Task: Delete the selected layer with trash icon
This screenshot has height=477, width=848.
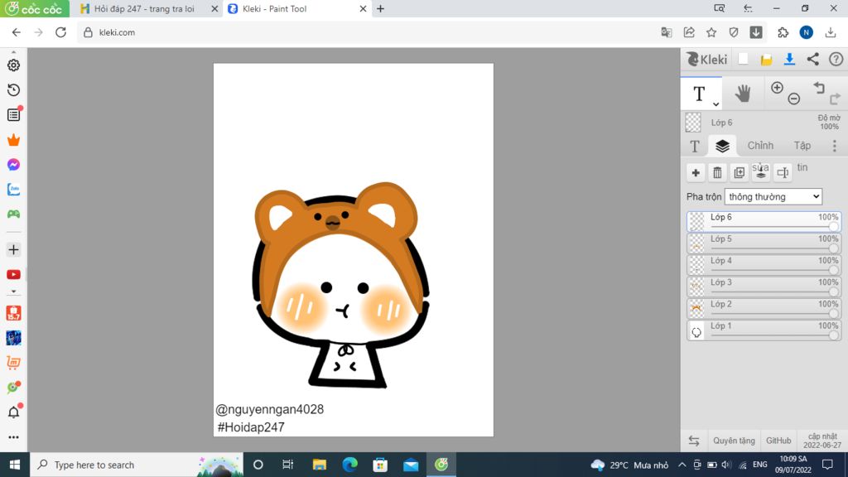Action: click(718, 173)
